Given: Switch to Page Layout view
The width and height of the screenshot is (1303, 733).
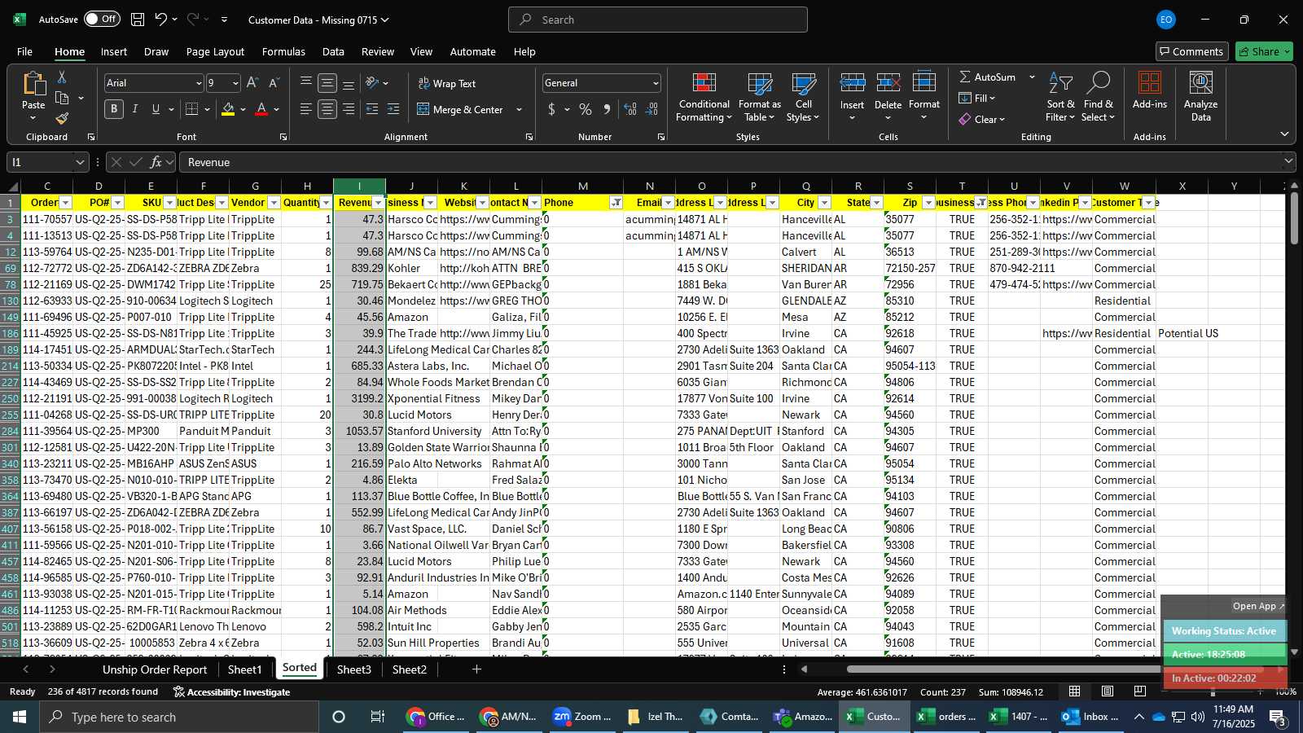Looking at the screenshot, I should click(x=1108, y=691).
